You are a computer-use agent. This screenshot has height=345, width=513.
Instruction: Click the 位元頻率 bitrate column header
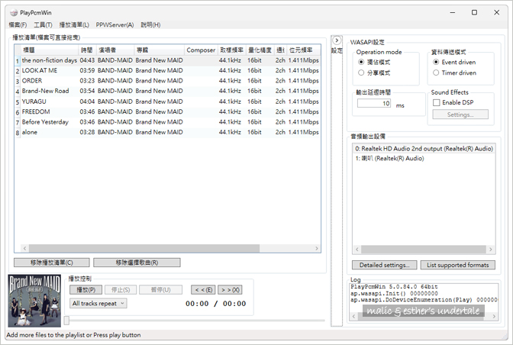[303, 50]
